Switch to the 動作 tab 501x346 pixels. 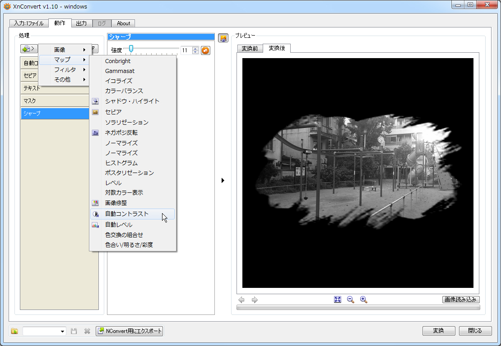(60, 23)
